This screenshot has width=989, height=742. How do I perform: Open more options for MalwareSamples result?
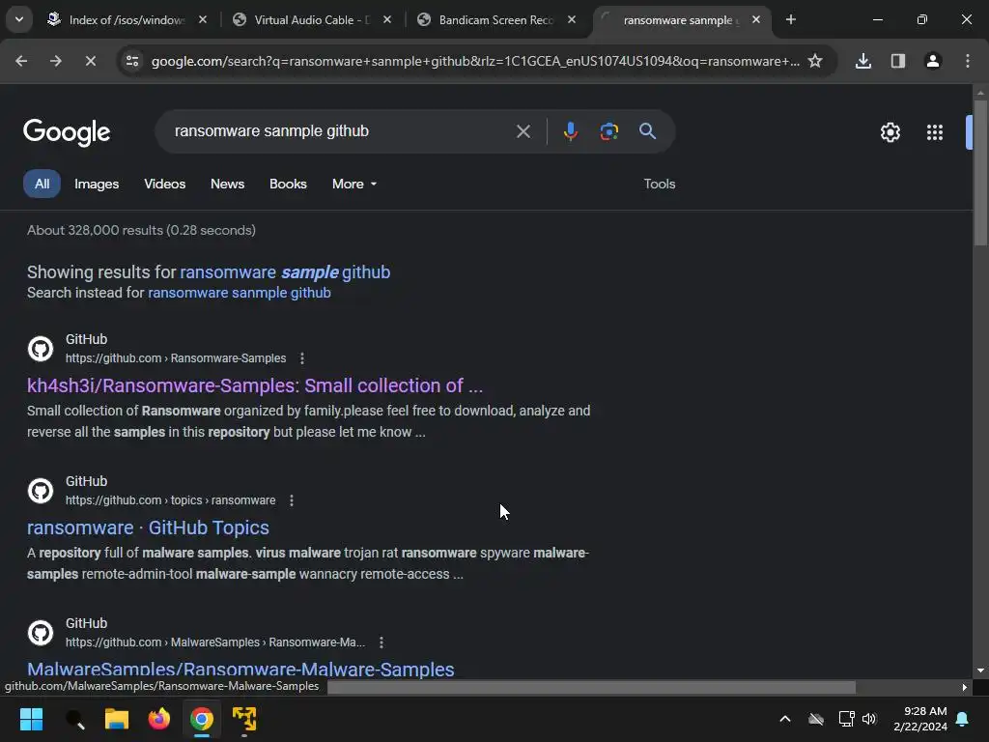point(381,642)
